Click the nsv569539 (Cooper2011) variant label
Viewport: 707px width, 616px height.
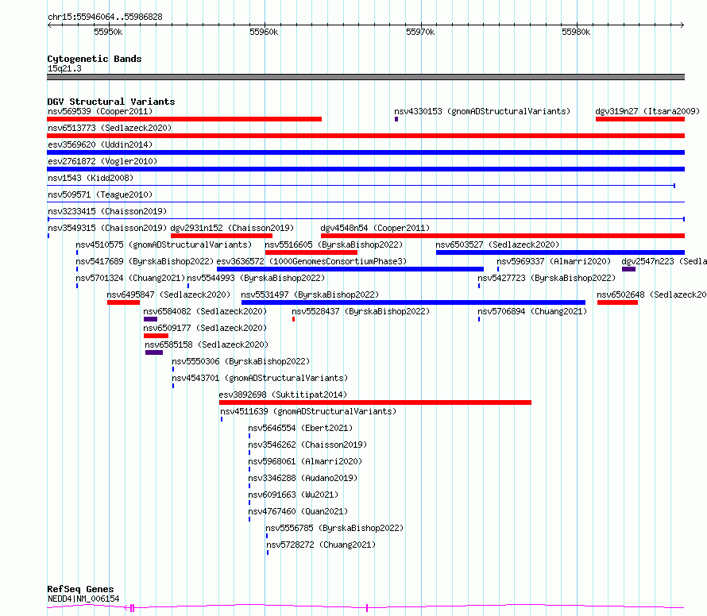[100, 111]
